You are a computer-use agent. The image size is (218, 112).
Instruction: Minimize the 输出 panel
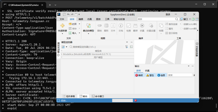point(193,66)
